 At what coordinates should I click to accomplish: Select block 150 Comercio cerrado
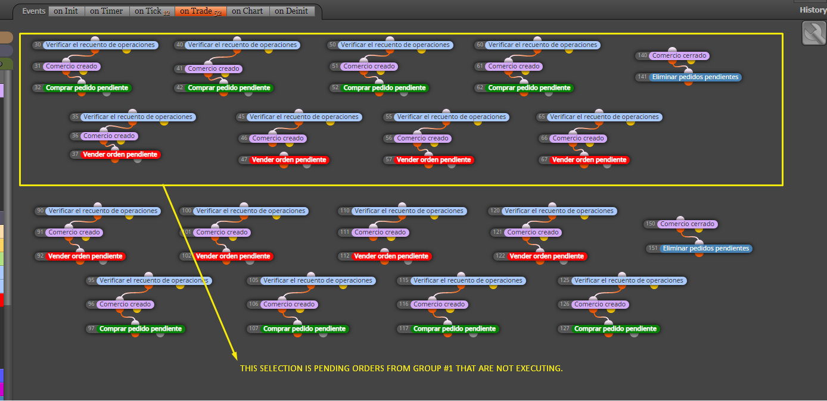[681, 224]
